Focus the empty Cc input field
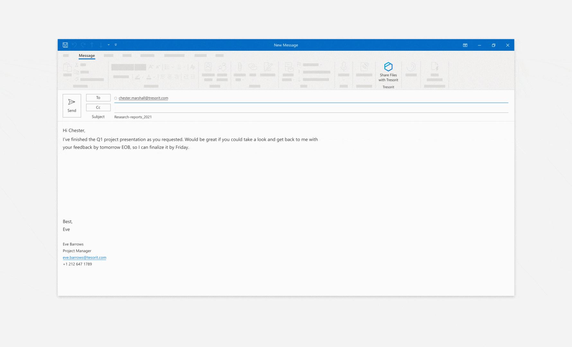 tap(311, 108)
